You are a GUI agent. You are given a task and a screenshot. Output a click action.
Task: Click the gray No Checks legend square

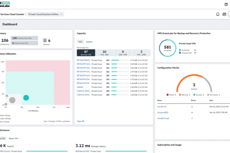208,95
